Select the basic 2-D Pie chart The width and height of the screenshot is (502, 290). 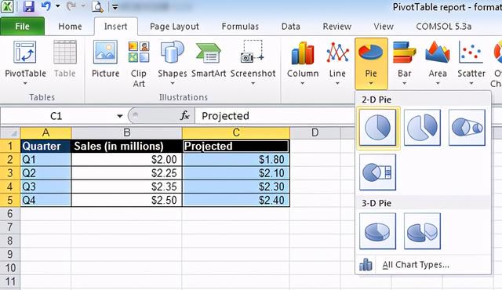click(x=378, y=128)
